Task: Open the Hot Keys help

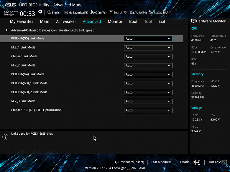Action: coord(217,162)
